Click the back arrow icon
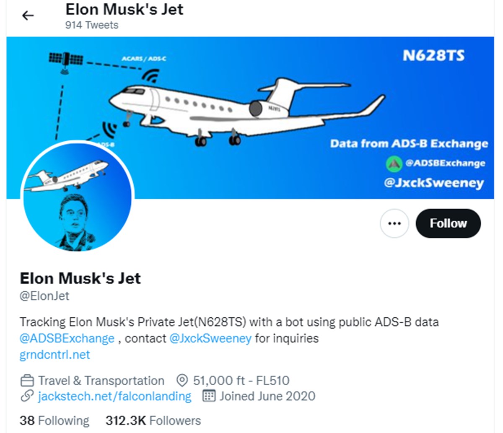The height and width of the screenshot is (433, 503). pyautogui.click(x=28, y=16)
